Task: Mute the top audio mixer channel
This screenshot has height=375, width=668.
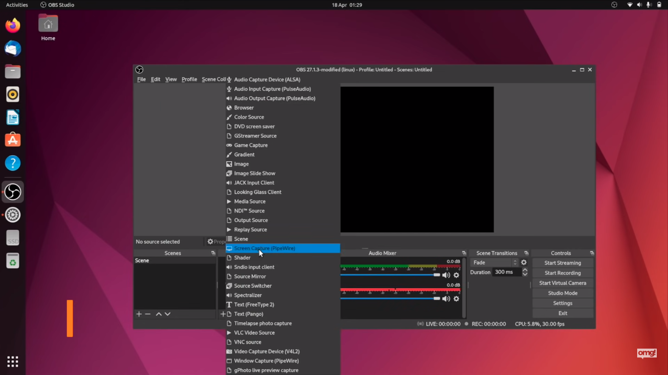Action: [446, 275]
